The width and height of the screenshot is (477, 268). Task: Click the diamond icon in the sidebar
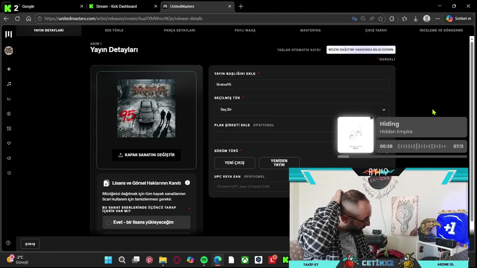pyautogui.click(x=9, y=143)
